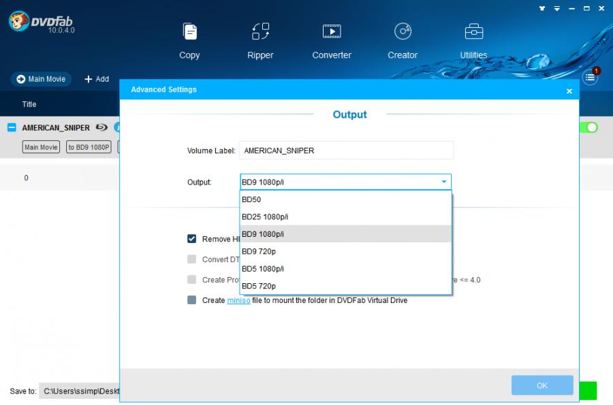613x405 pixels.
Task: Collapse the Output combo box arrow
Action: point(443,182)
